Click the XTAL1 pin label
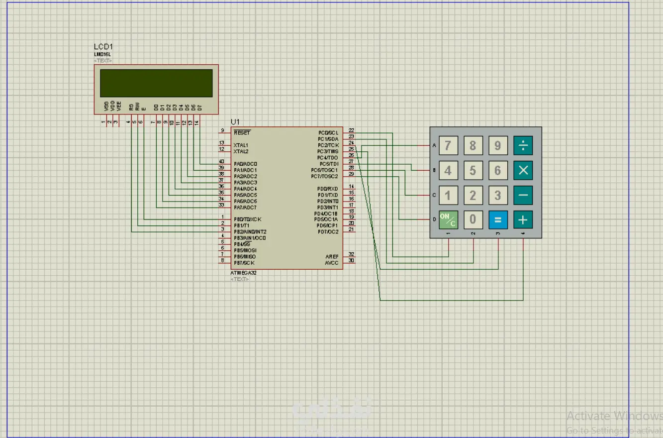Viewport: 663px width, 438px height. coord(241,145)
